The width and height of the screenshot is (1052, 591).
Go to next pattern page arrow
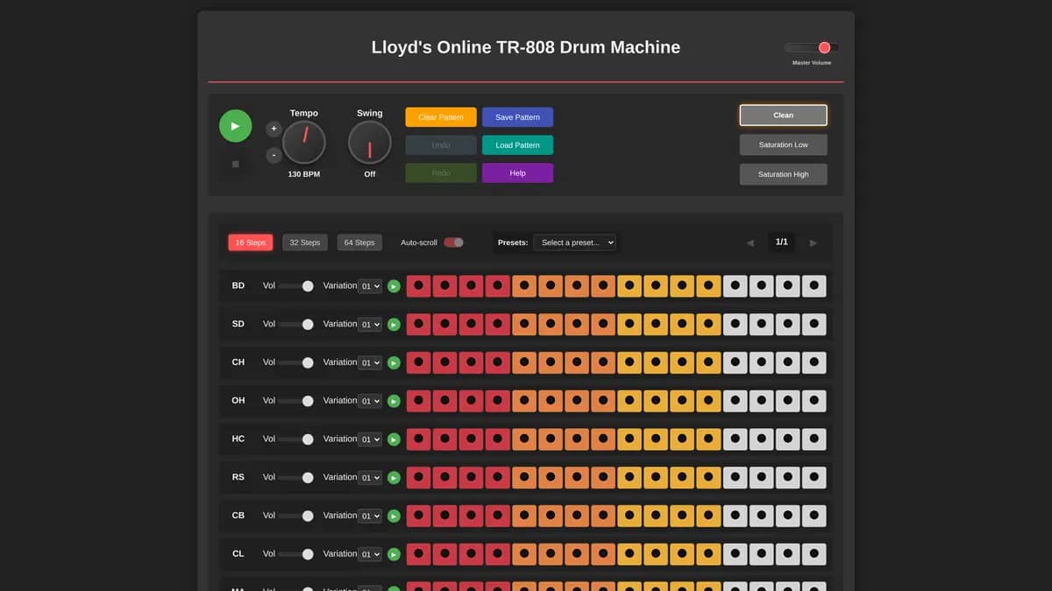click(814, 243)
